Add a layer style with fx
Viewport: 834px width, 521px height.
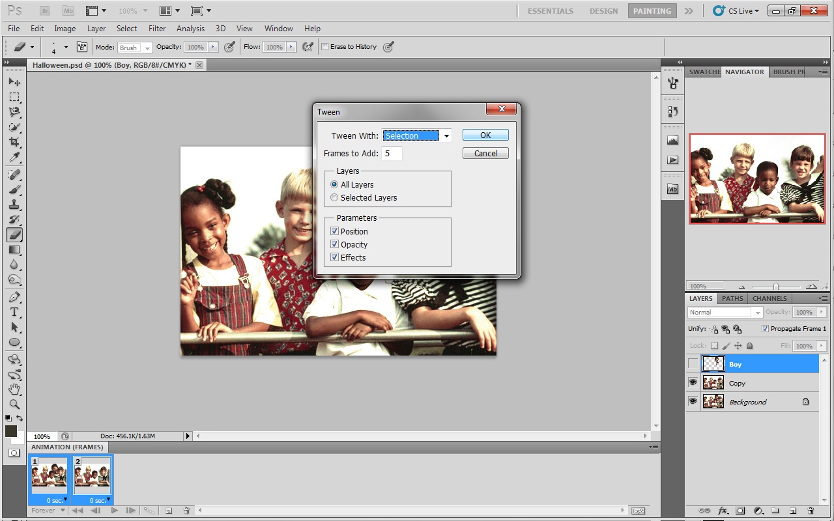[x=722, y=511]
